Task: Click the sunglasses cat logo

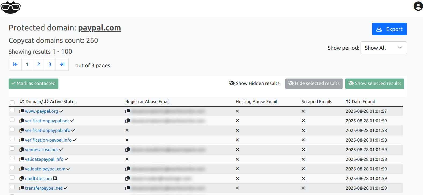Action: (11, 7)
